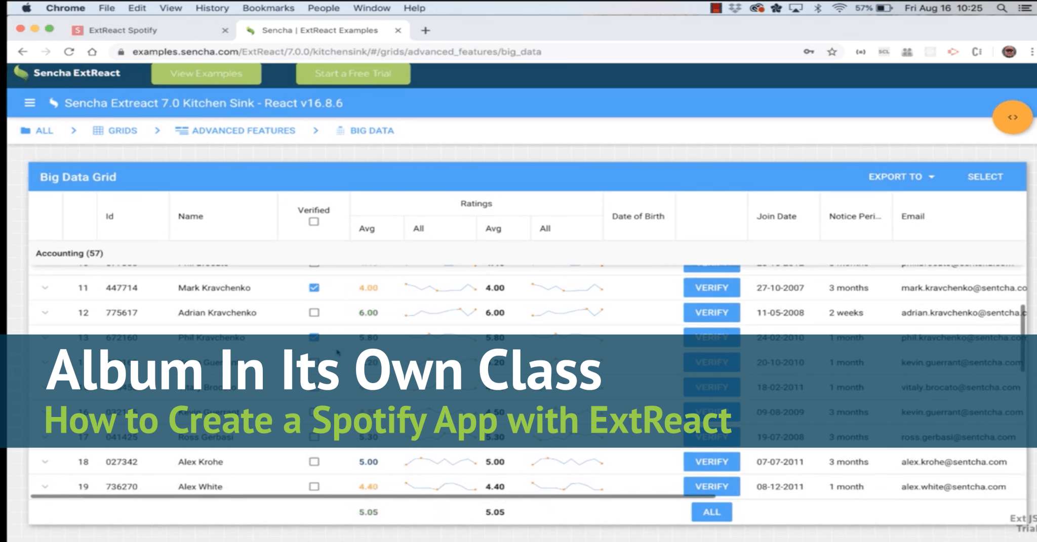
Task: Go to GRIDS breadcrumb link
Action: click(x=115, y=131)
